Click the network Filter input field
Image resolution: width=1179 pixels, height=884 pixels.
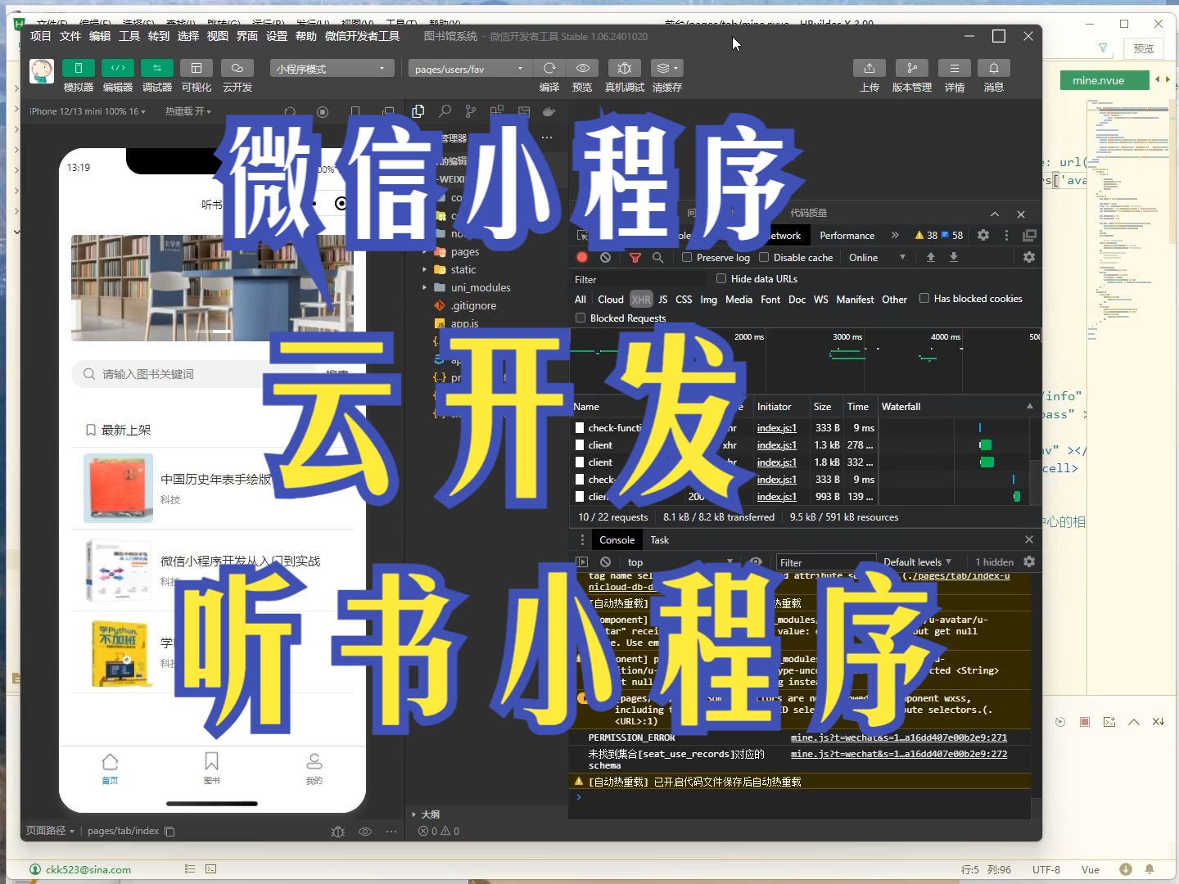coord(639,279)
